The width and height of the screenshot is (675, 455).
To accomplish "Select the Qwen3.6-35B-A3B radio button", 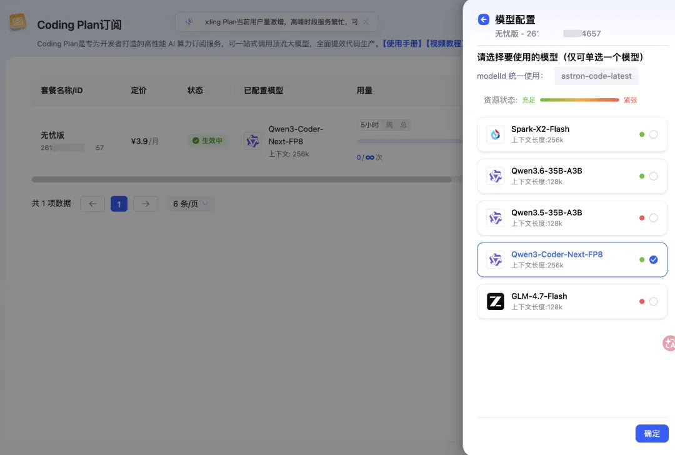I will 654,176.
